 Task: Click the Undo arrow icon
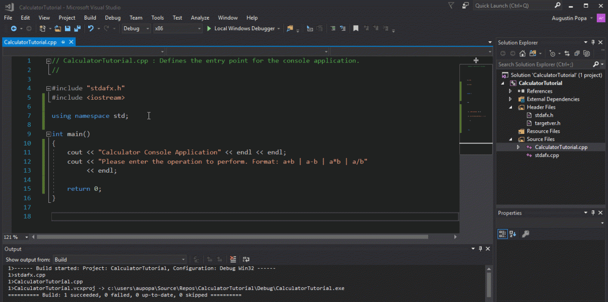tap(91, 29)
